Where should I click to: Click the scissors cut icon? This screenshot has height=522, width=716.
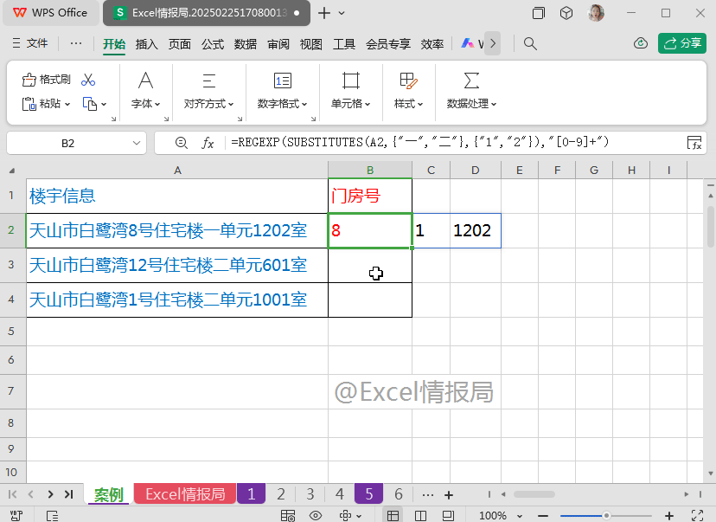88,80
